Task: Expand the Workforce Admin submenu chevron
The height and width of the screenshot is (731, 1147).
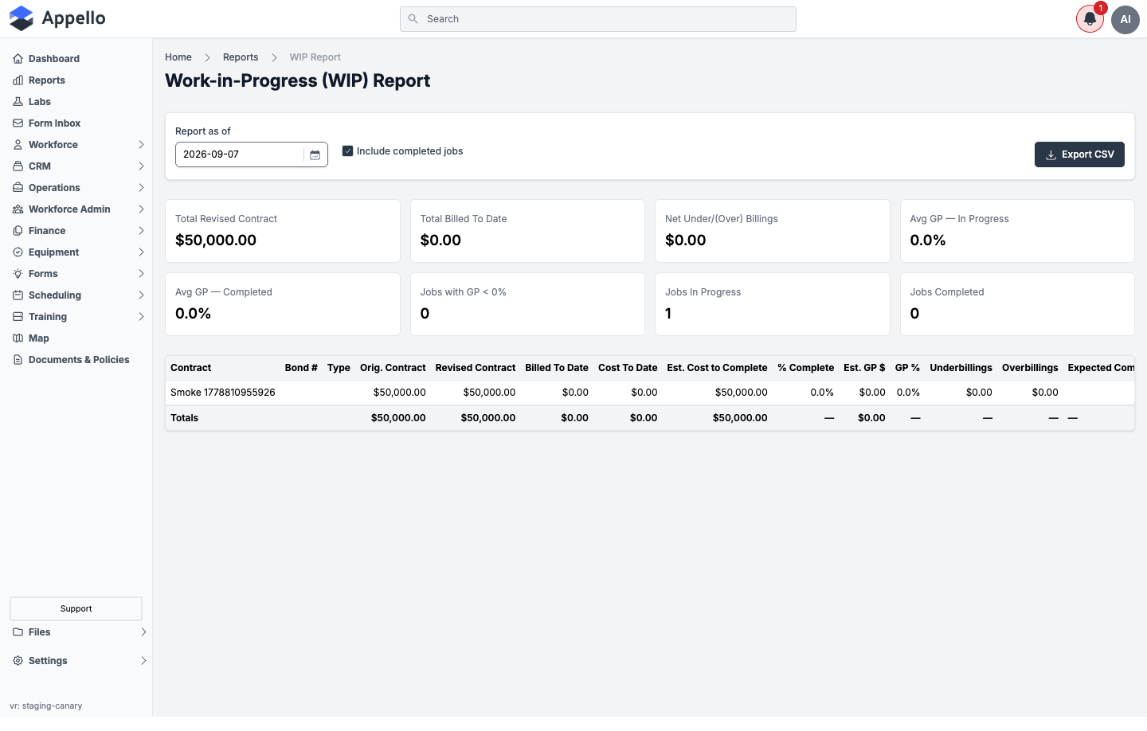Action: 141,209
